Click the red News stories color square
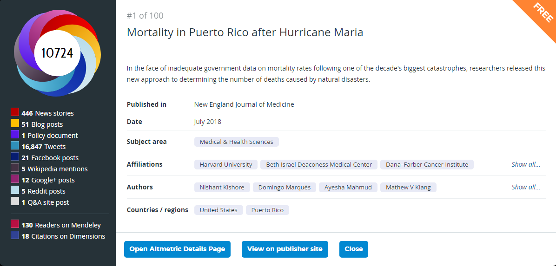Screen dimensions: 556x266 tap(14, 112)
